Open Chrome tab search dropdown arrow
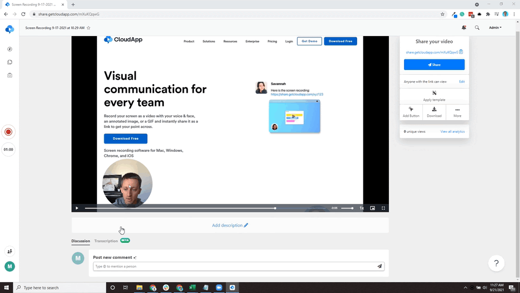Viewport: 520px width, 293px height. pyautogui.click(x=477, y=4)
